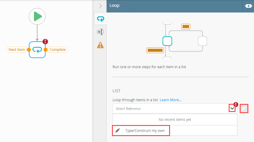
Task: Click the teal square in loop diagram
Action: click(167, 41)
